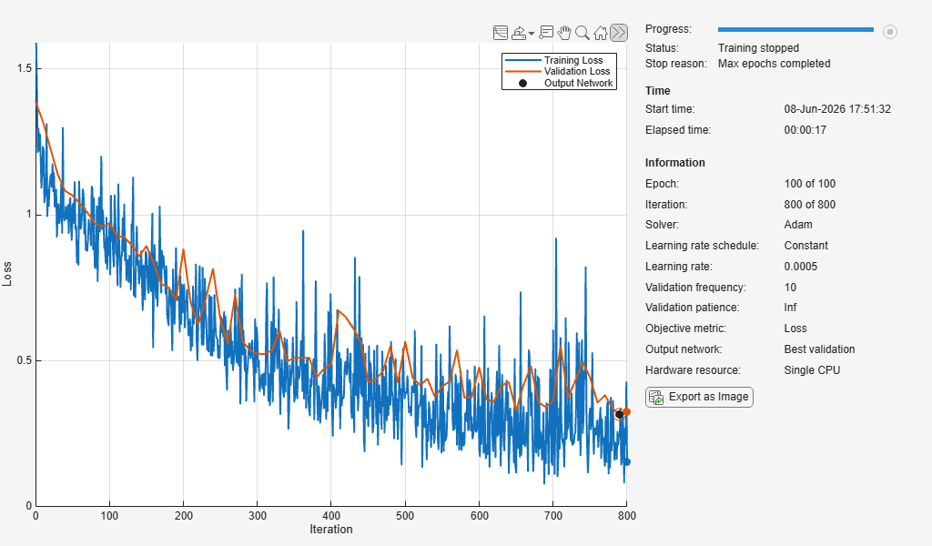Viewport: 932px width, 546px height.
Task: Click the validation frequency value 10
Action: [790, 287]
